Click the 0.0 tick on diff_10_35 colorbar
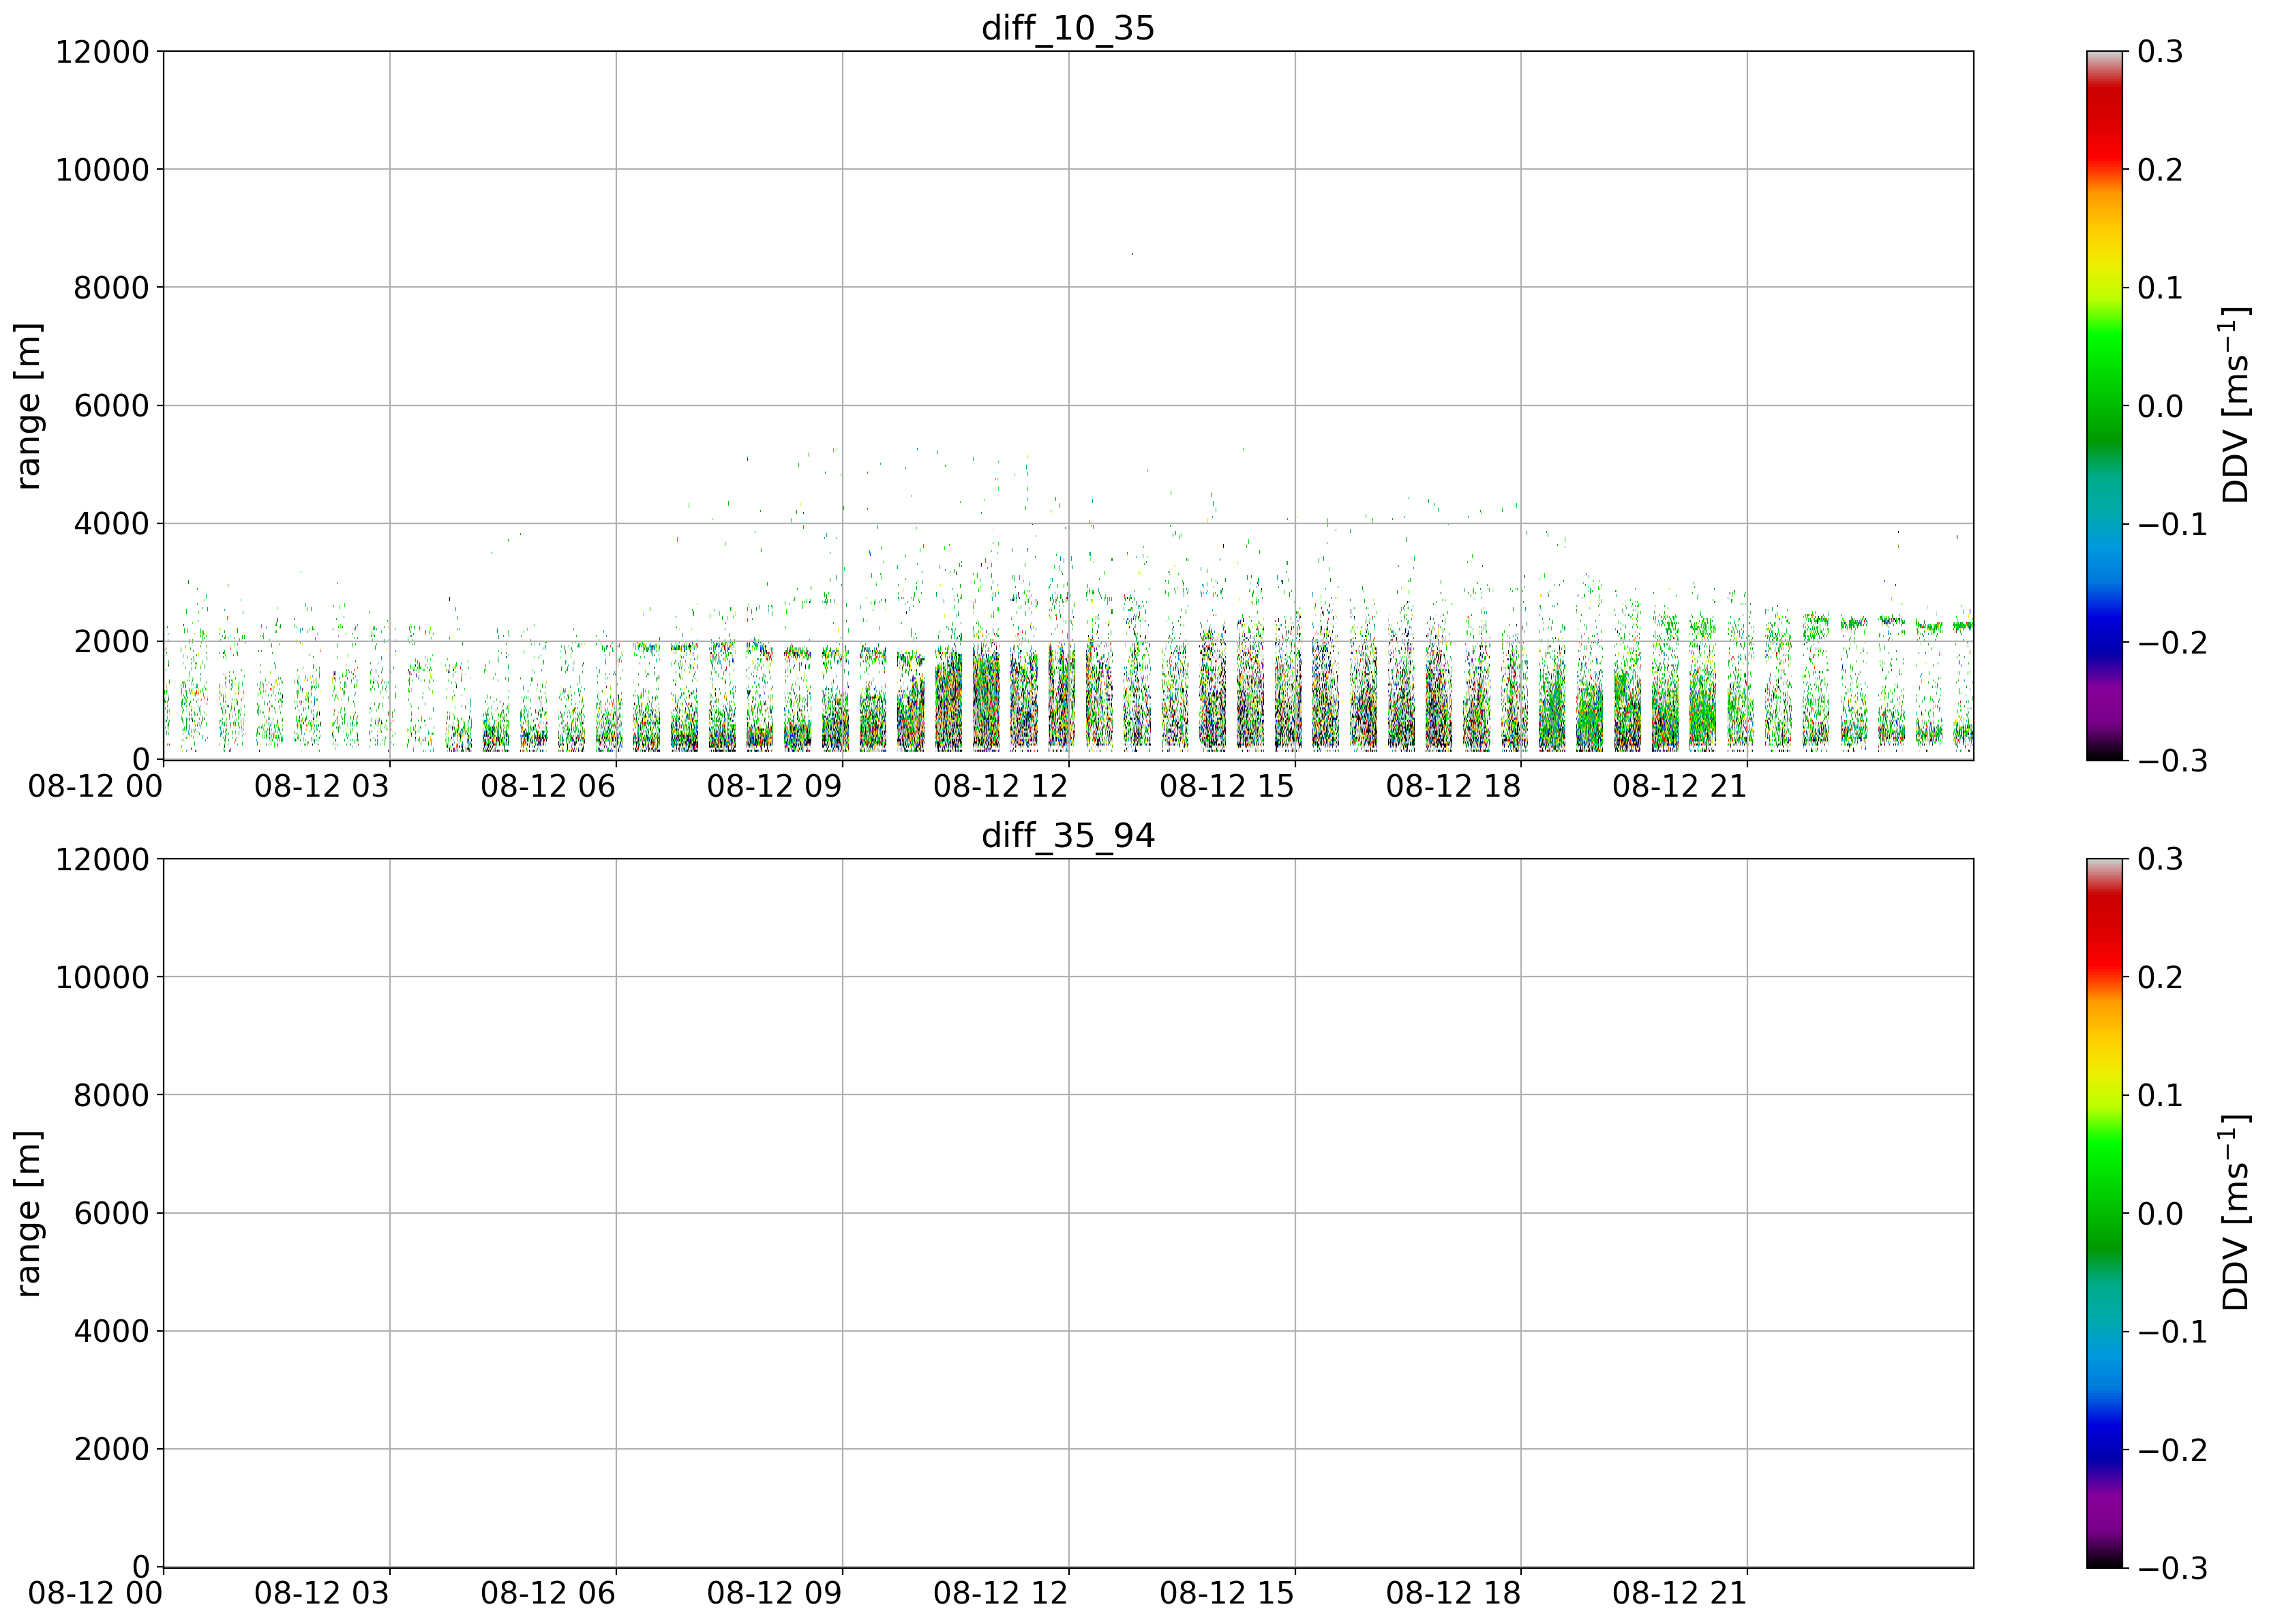The image size is (2269, 1624). 2160,406
